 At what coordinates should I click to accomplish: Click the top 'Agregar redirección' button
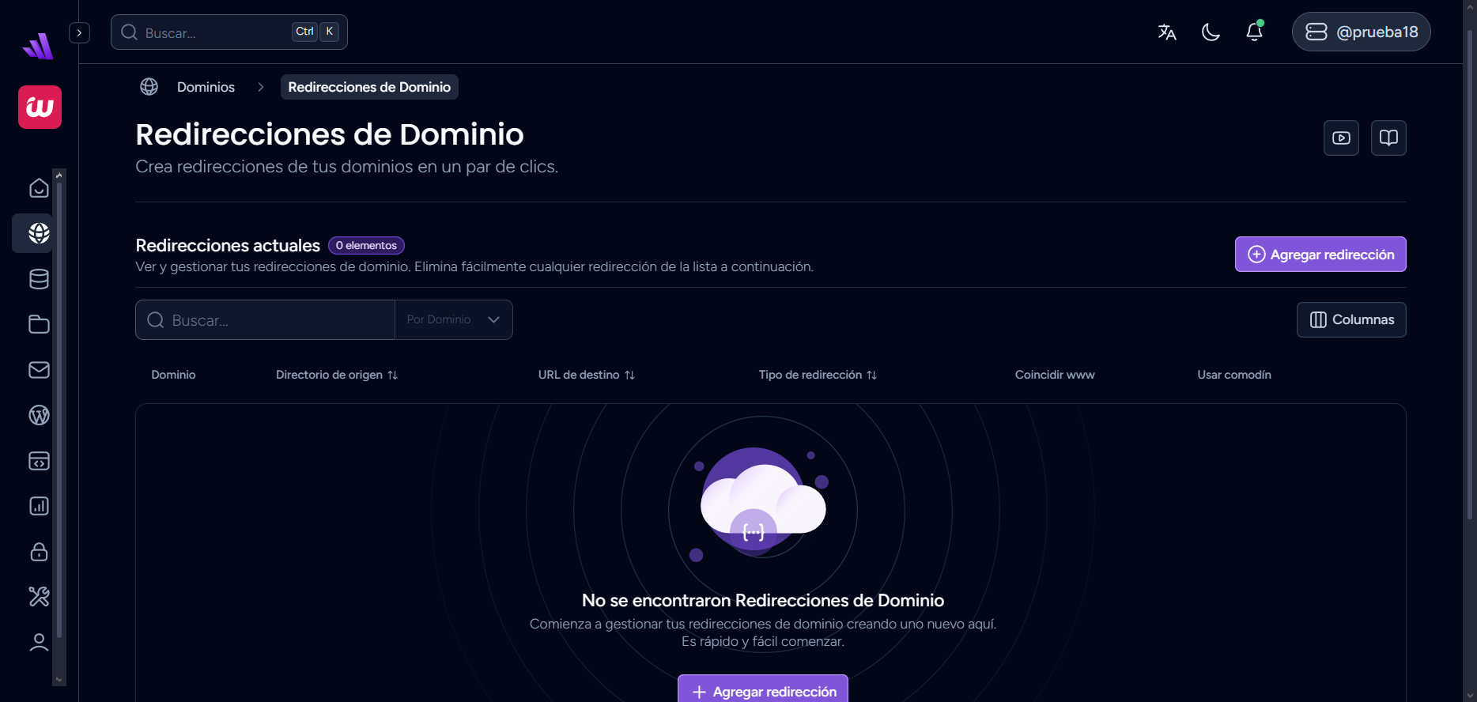pos(1320,255)
